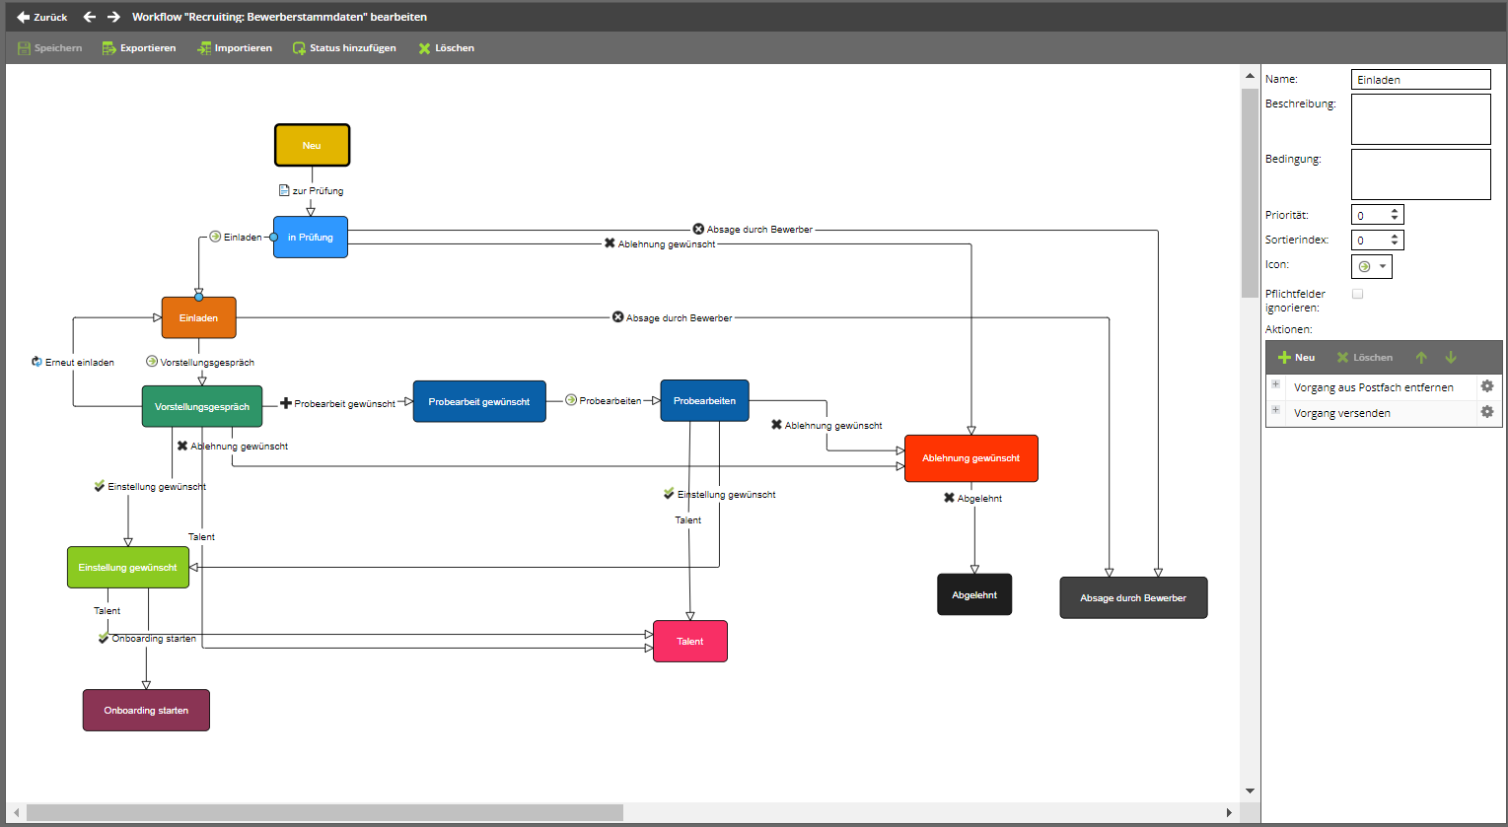
Task: Click the Name input field containing Einladen
Action: (x=1420, y=80)
